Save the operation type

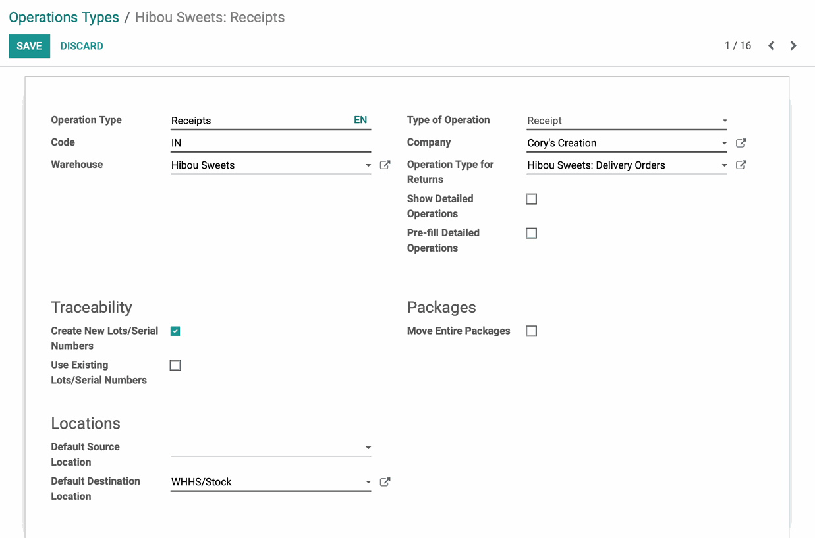coord(29,46)
